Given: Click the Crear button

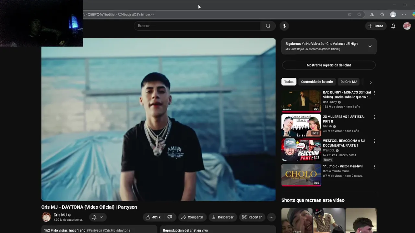Looking at the screenshot, I should point(376,26).
